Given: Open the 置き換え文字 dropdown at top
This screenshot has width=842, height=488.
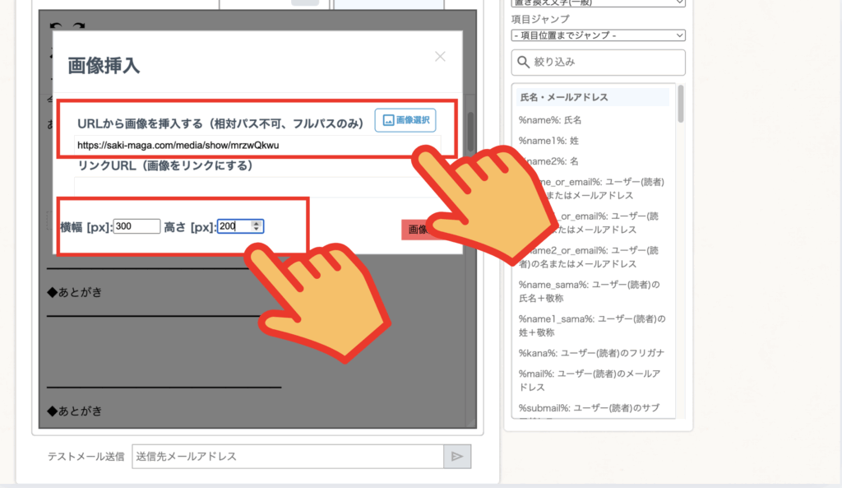Looking at the screenshot, I should (x=598, y=2).
